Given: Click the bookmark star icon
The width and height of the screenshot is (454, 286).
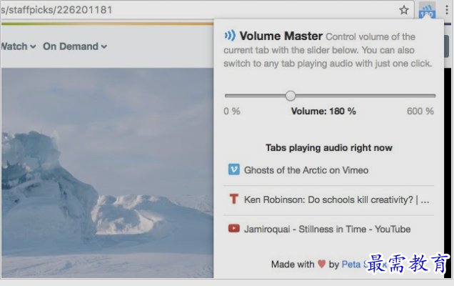Looking at the screenshot, I should (x=404, y=10).
